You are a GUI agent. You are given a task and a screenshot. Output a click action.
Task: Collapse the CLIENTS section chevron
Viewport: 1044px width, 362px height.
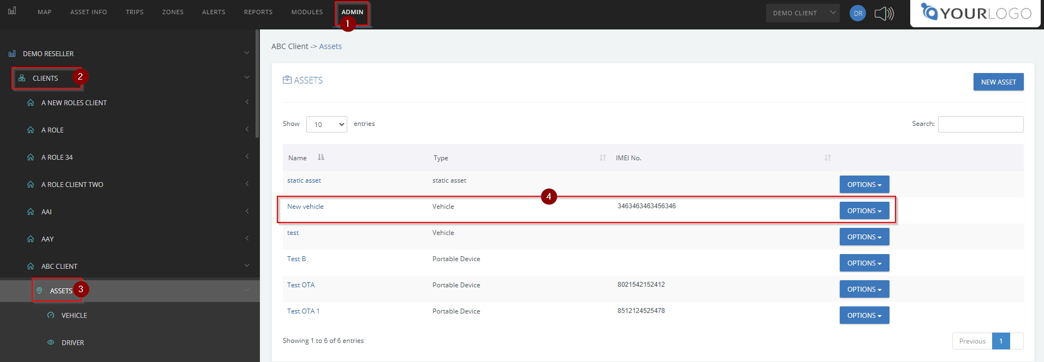click(247, 77)
